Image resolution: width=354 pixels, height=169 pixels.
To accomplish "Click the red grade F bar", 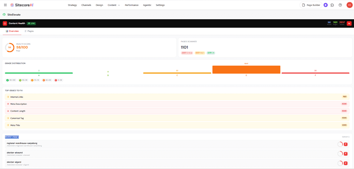I will pos(316,73).
